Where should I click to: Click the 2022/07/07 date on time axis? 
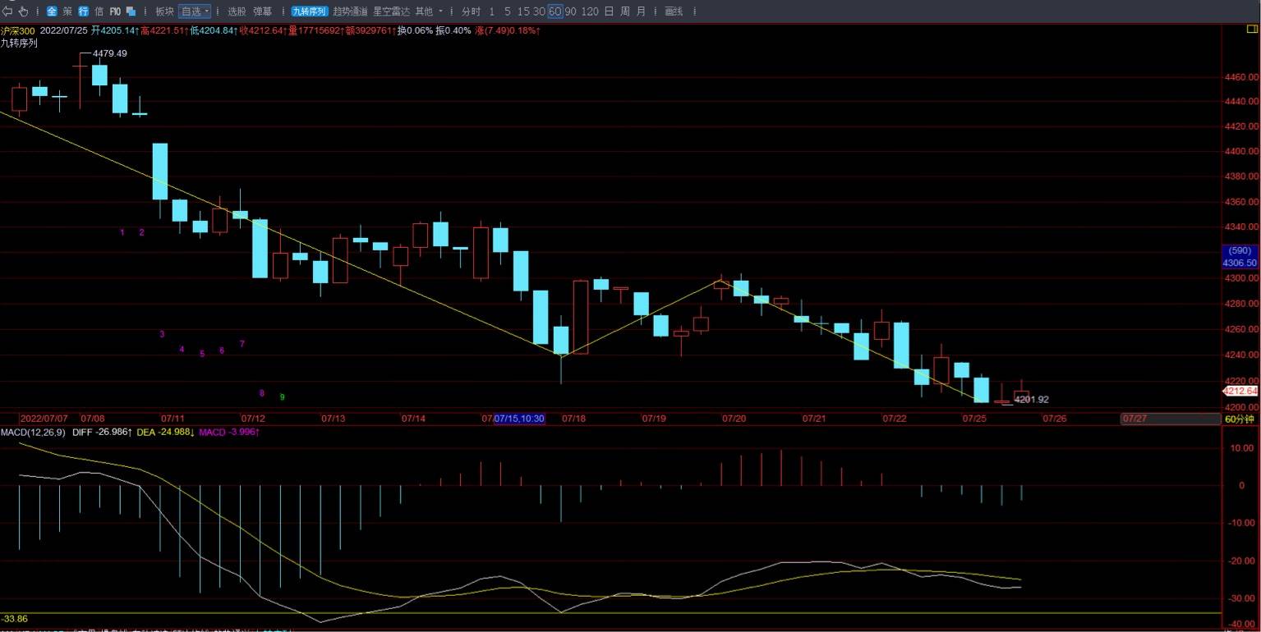coord(44,419)
